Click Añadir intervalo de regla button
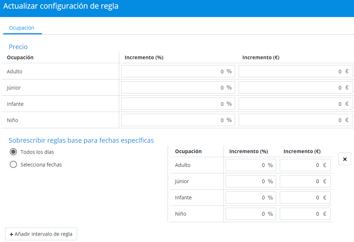This screenshot has height=242, width=354. point(41,234)
